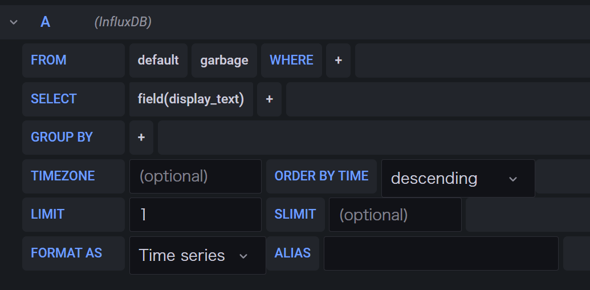The image size is (590, 290).
Task: Click the Time series dropdown chevron
Action: 243,256
